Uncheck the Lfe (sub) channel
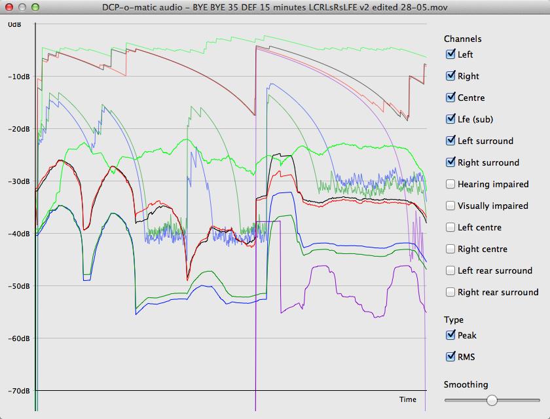Screen dimensions: 550x419 450,119
